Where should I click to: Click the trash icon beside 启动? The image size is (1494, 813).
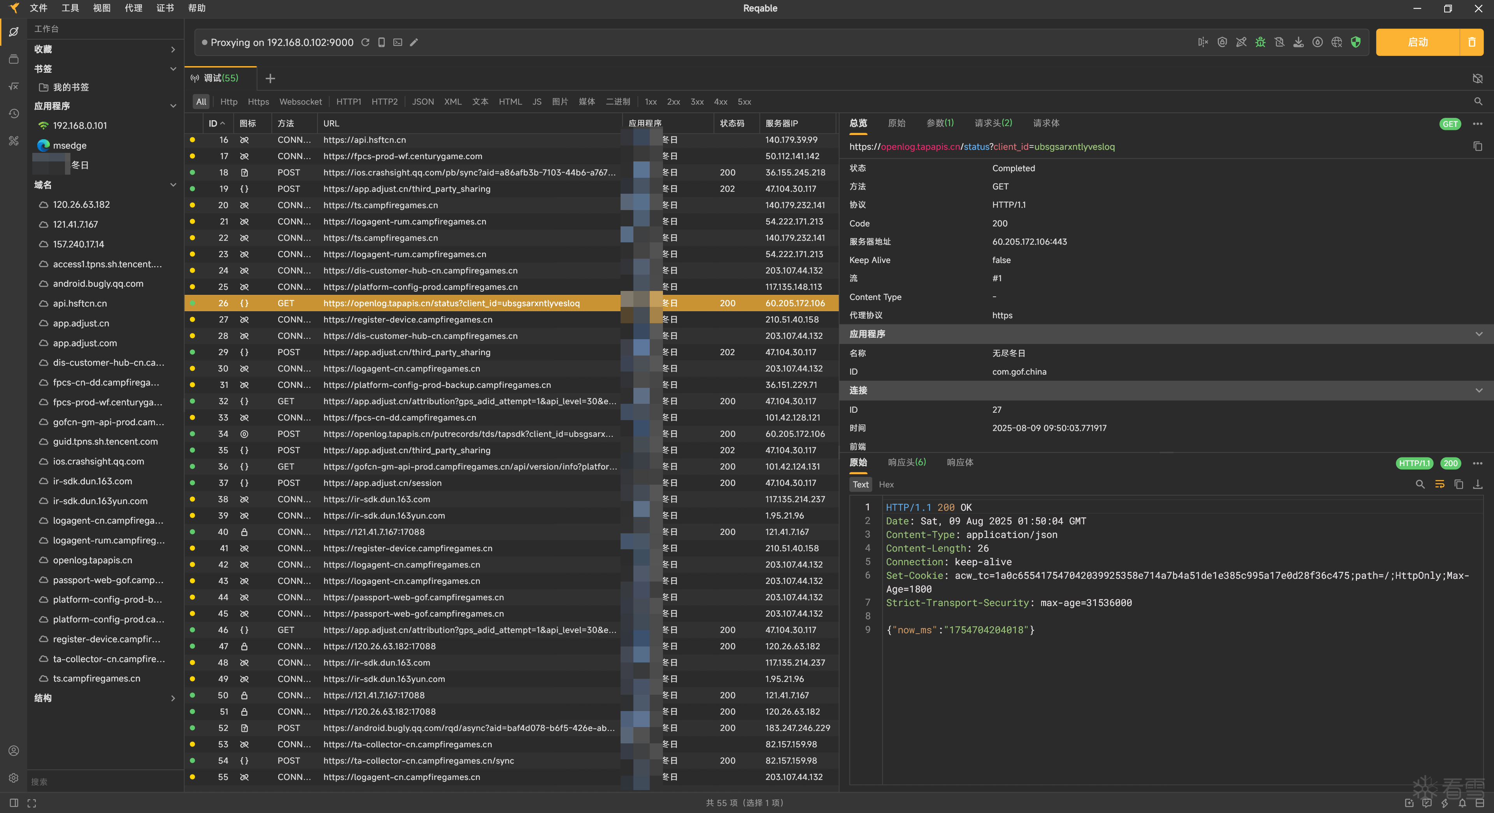(x=1471, y=42)
